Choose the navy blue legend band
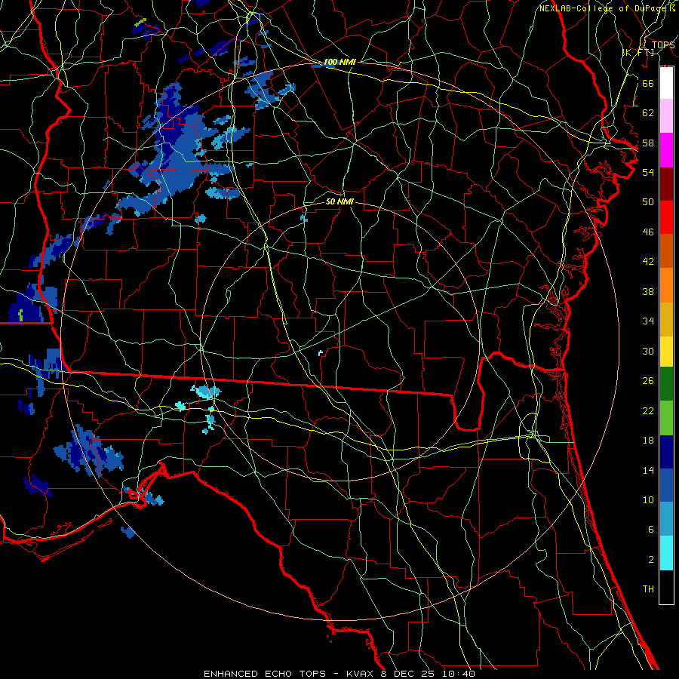The height and width of the screenshot is (679, 679). pyautogui.click(x=666, y=452)
